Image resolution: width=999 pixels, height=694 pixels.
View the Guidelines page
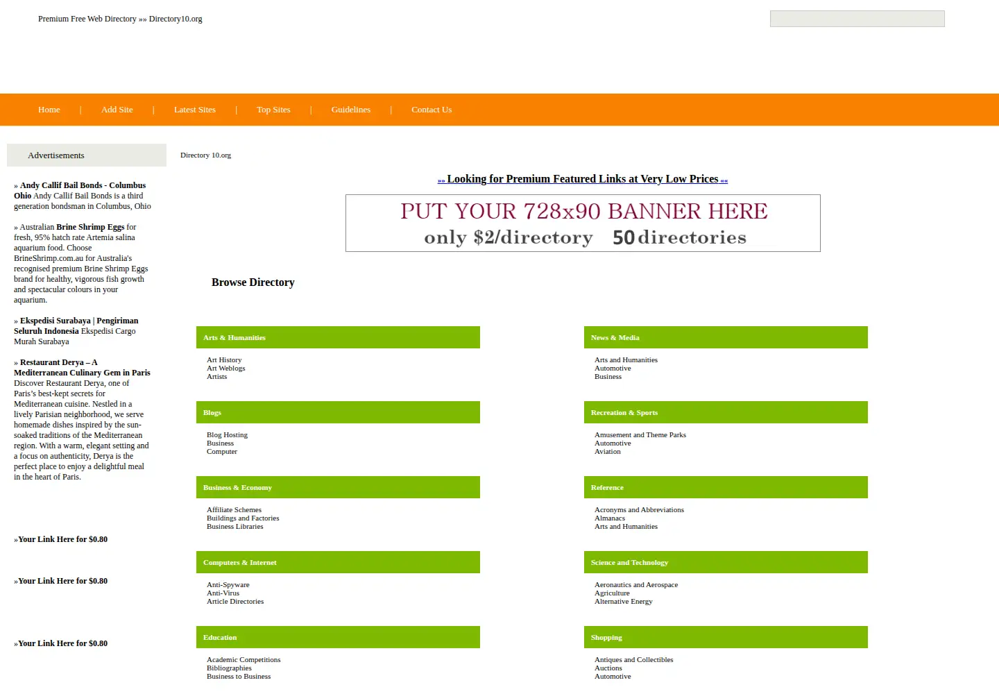351,110
